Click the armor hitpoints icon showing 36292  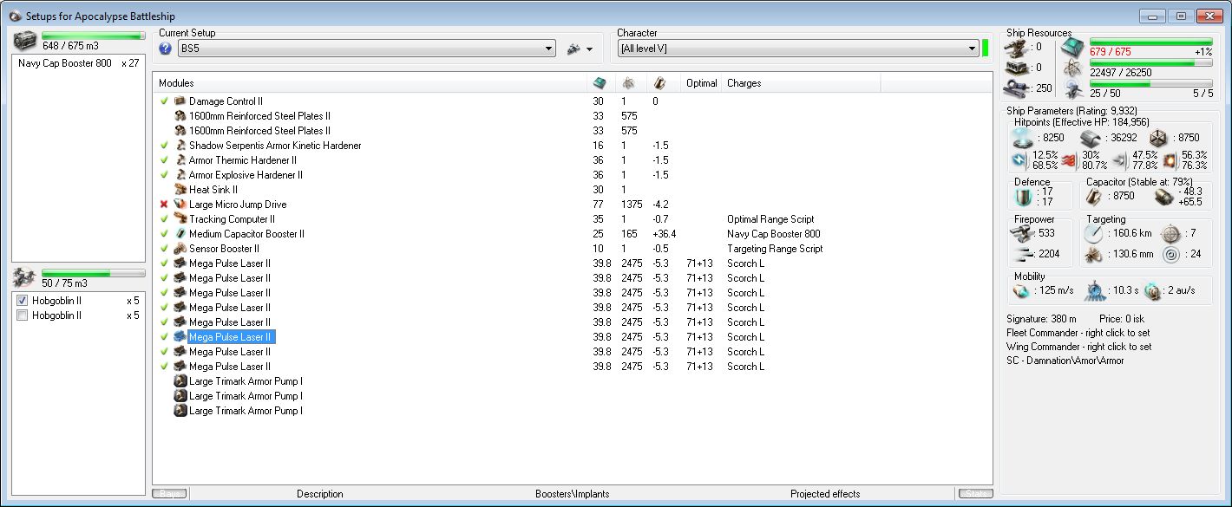point(1091,138)
